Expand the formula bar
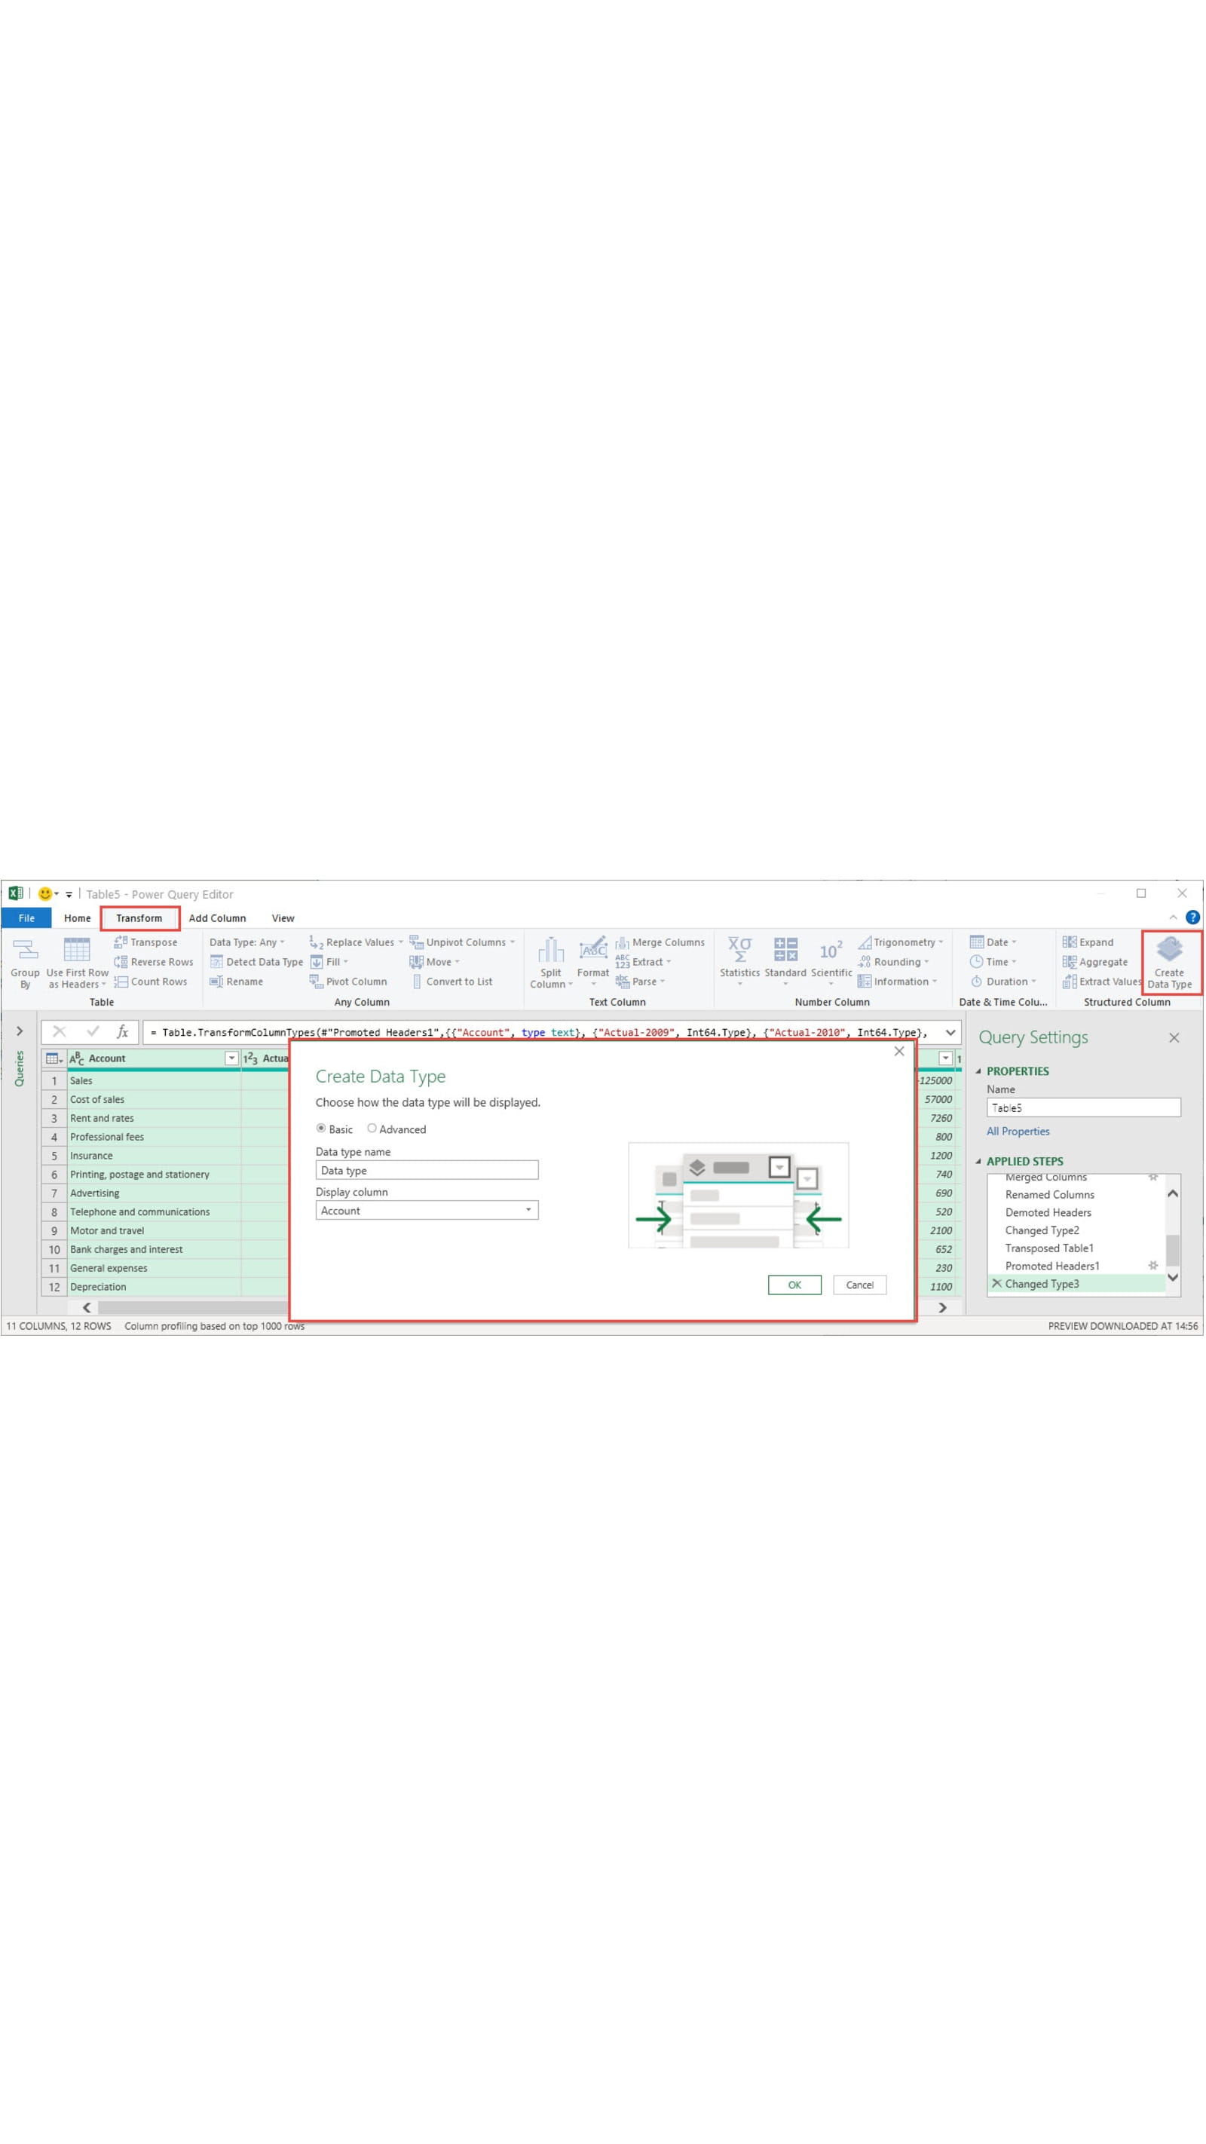 coord(950,1032)
